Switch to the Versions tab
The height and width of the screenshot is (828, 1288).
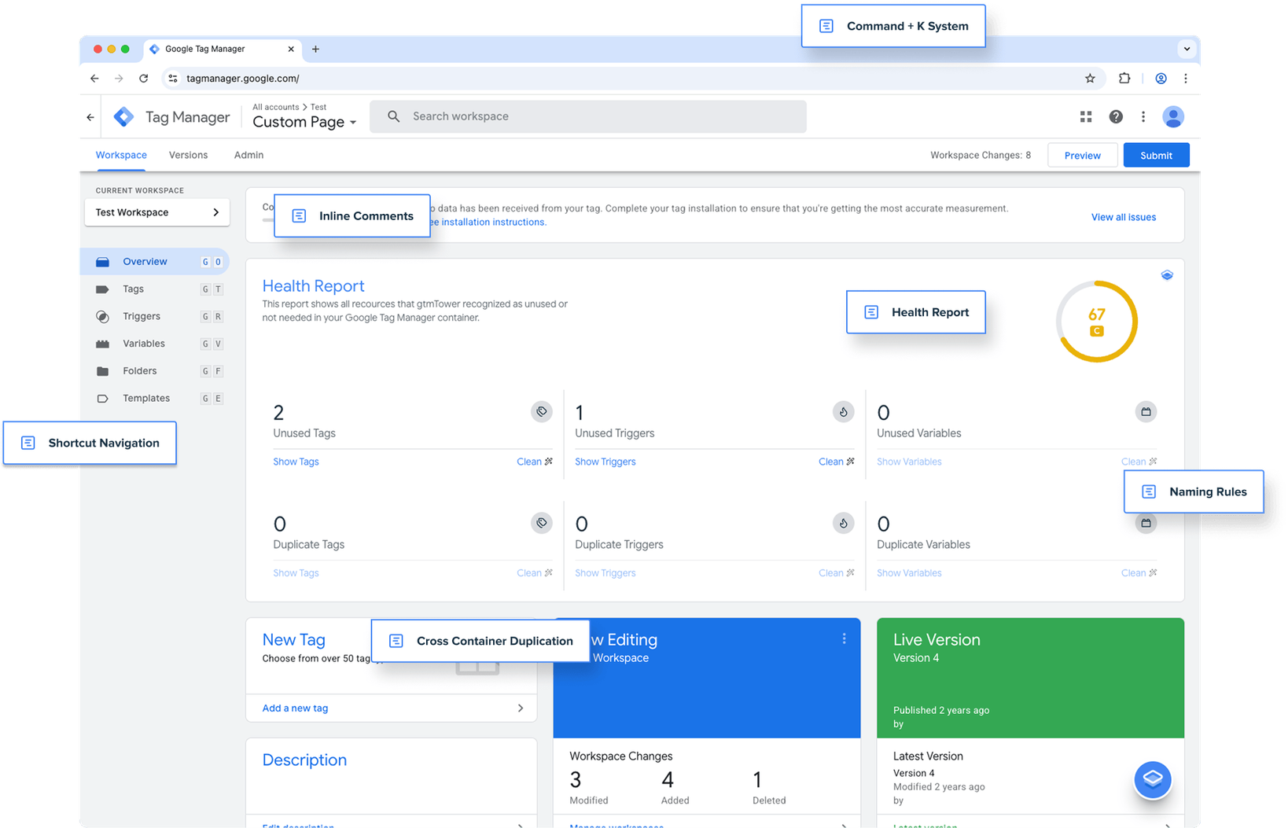pos(188,155)
